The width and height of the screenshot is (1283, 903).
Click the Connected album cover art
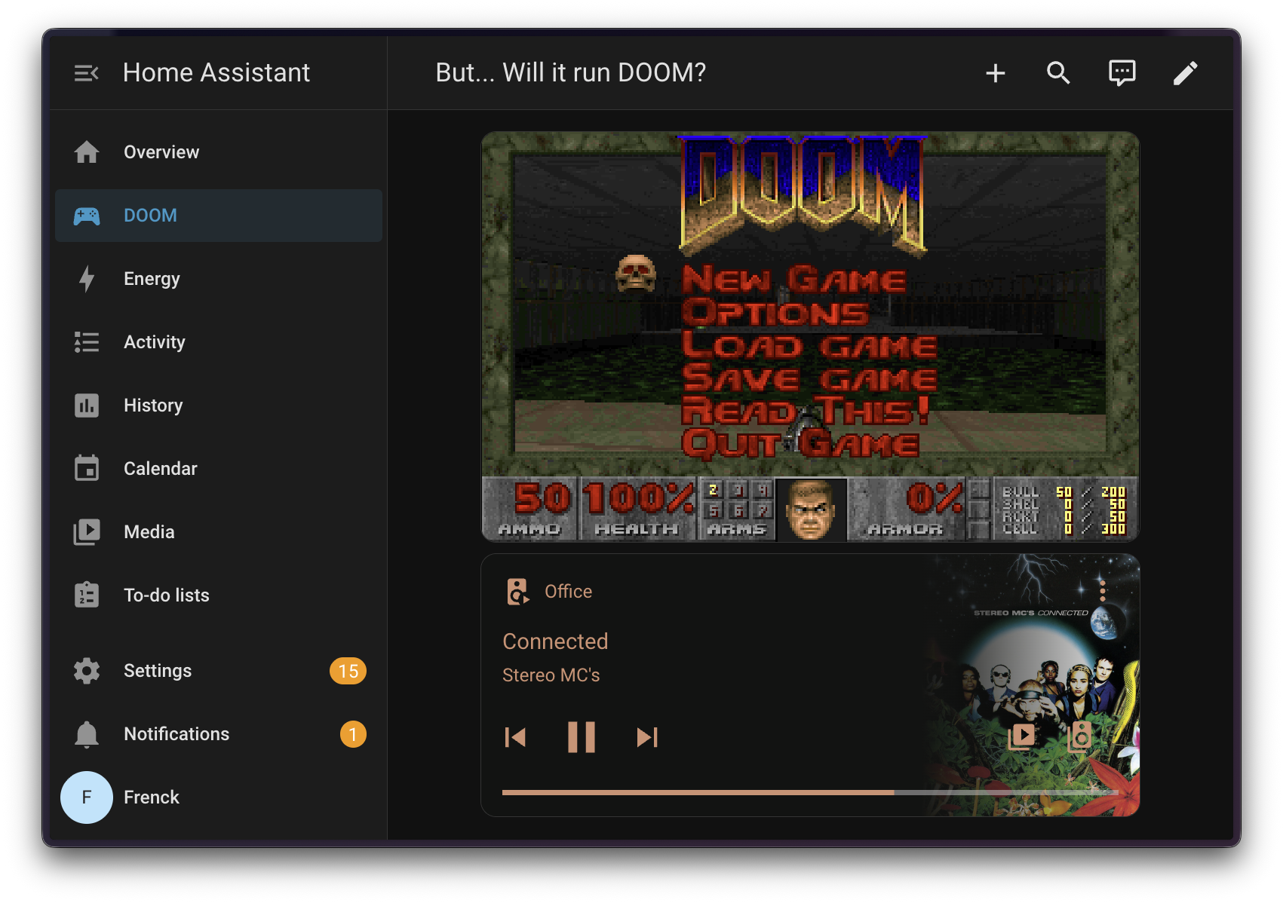coord(1034,685)
